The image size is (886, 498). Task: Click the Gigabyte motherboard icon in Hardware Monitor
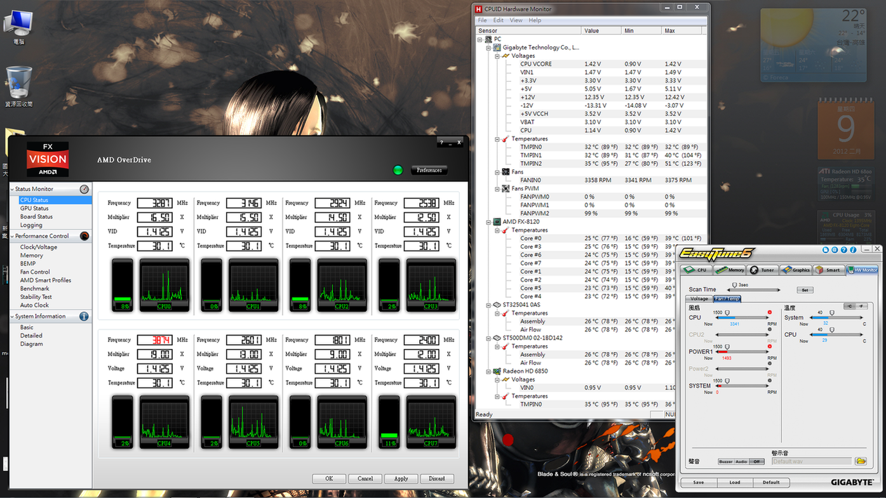pyautogui.click(x=497, y=48)
